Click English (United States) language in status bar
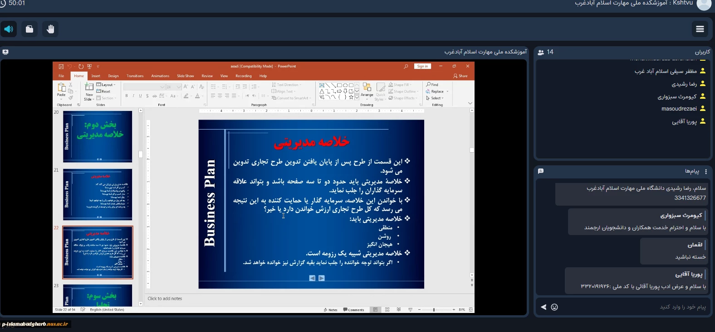Screen dimensions: 715x332 (x=107, y=310)
